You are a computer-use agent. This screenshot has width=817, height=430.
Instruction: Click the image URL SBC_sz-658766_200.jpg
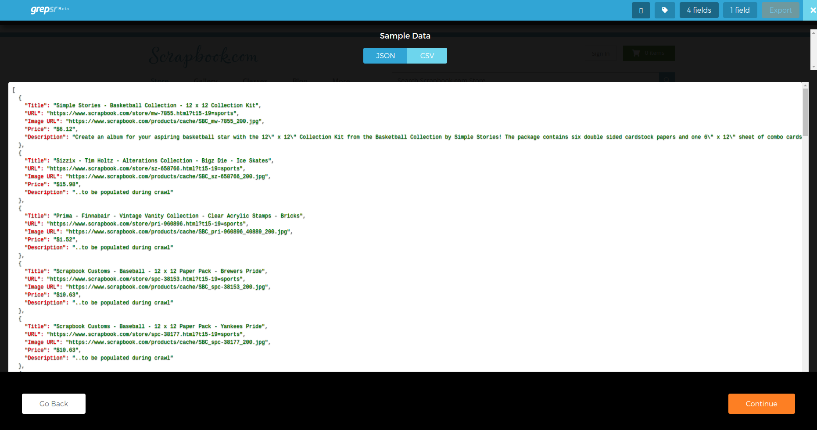(x=167, y=177)
